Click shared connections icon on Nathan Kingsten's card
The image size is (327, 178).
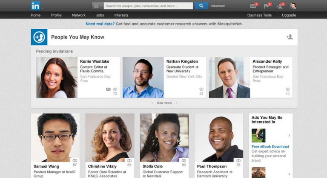[x=201, y=89]
